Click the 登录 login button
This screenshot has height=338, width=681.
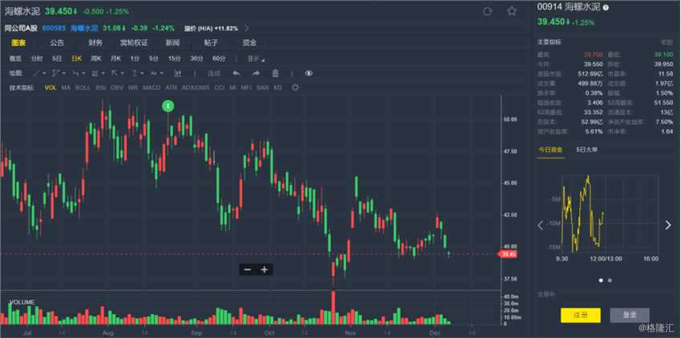point(629,315)
